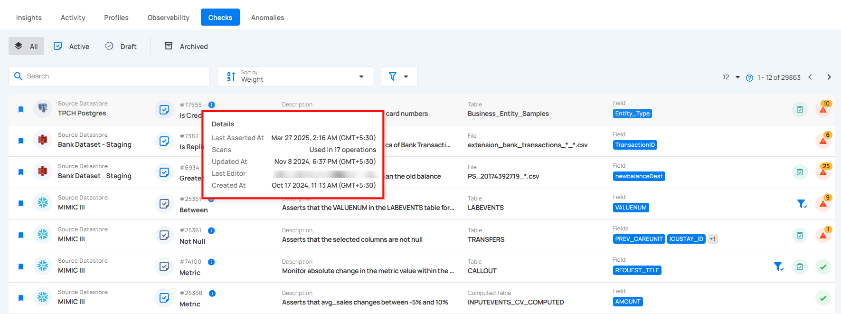Image resolution: width=841 pixels, height=314 pixels.
Task: Expand the +1 additional fields badge
Action: (x=712, y=239)
